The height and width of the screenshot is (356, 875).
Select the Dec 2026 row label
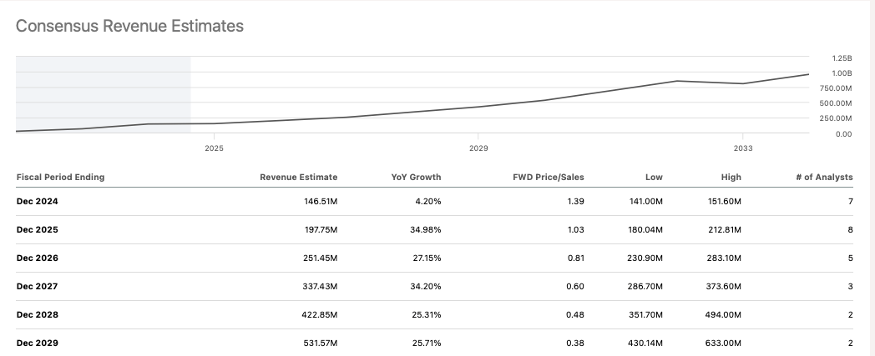38,258
